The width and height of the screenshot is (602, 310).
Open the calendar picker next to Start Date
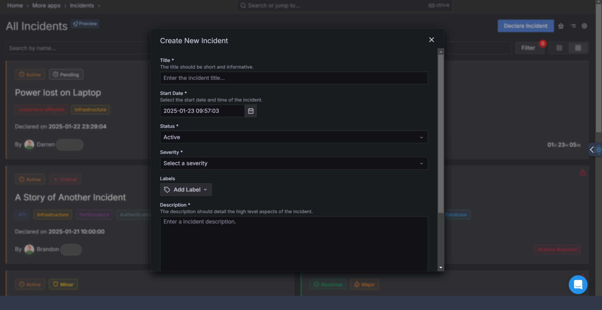pyautogui.click(x=250, y=111)
